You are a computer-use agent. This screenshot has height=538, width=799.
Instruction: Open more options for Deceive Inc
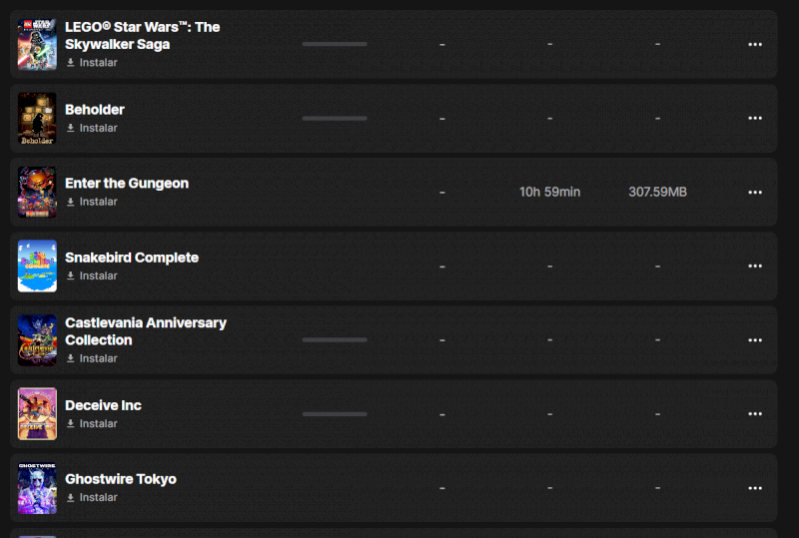755,413
